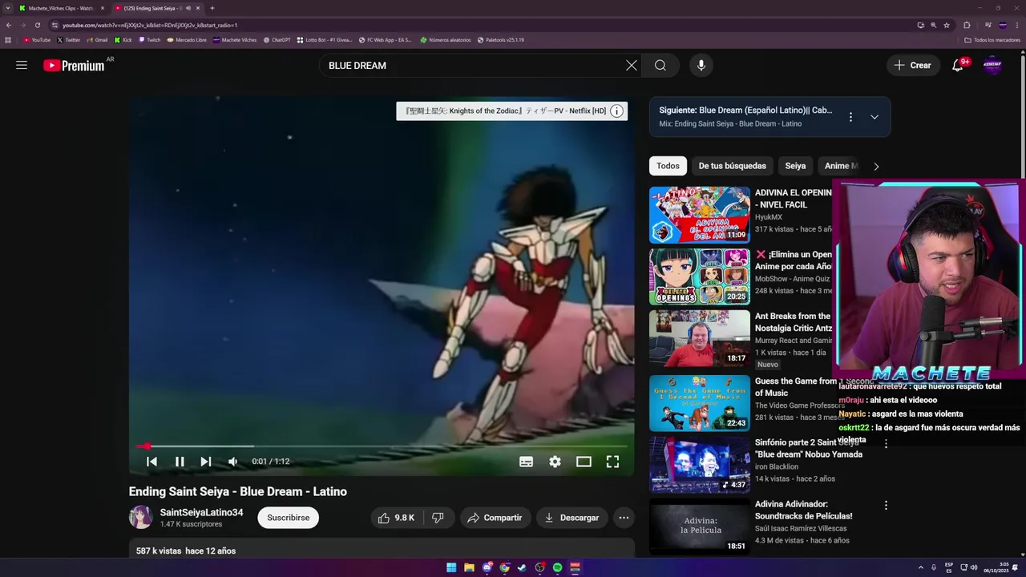The height and width of the screenshot is (577, 1026).
Task: Clear the BLUE DREAM search text
Action: click(632, 66)
